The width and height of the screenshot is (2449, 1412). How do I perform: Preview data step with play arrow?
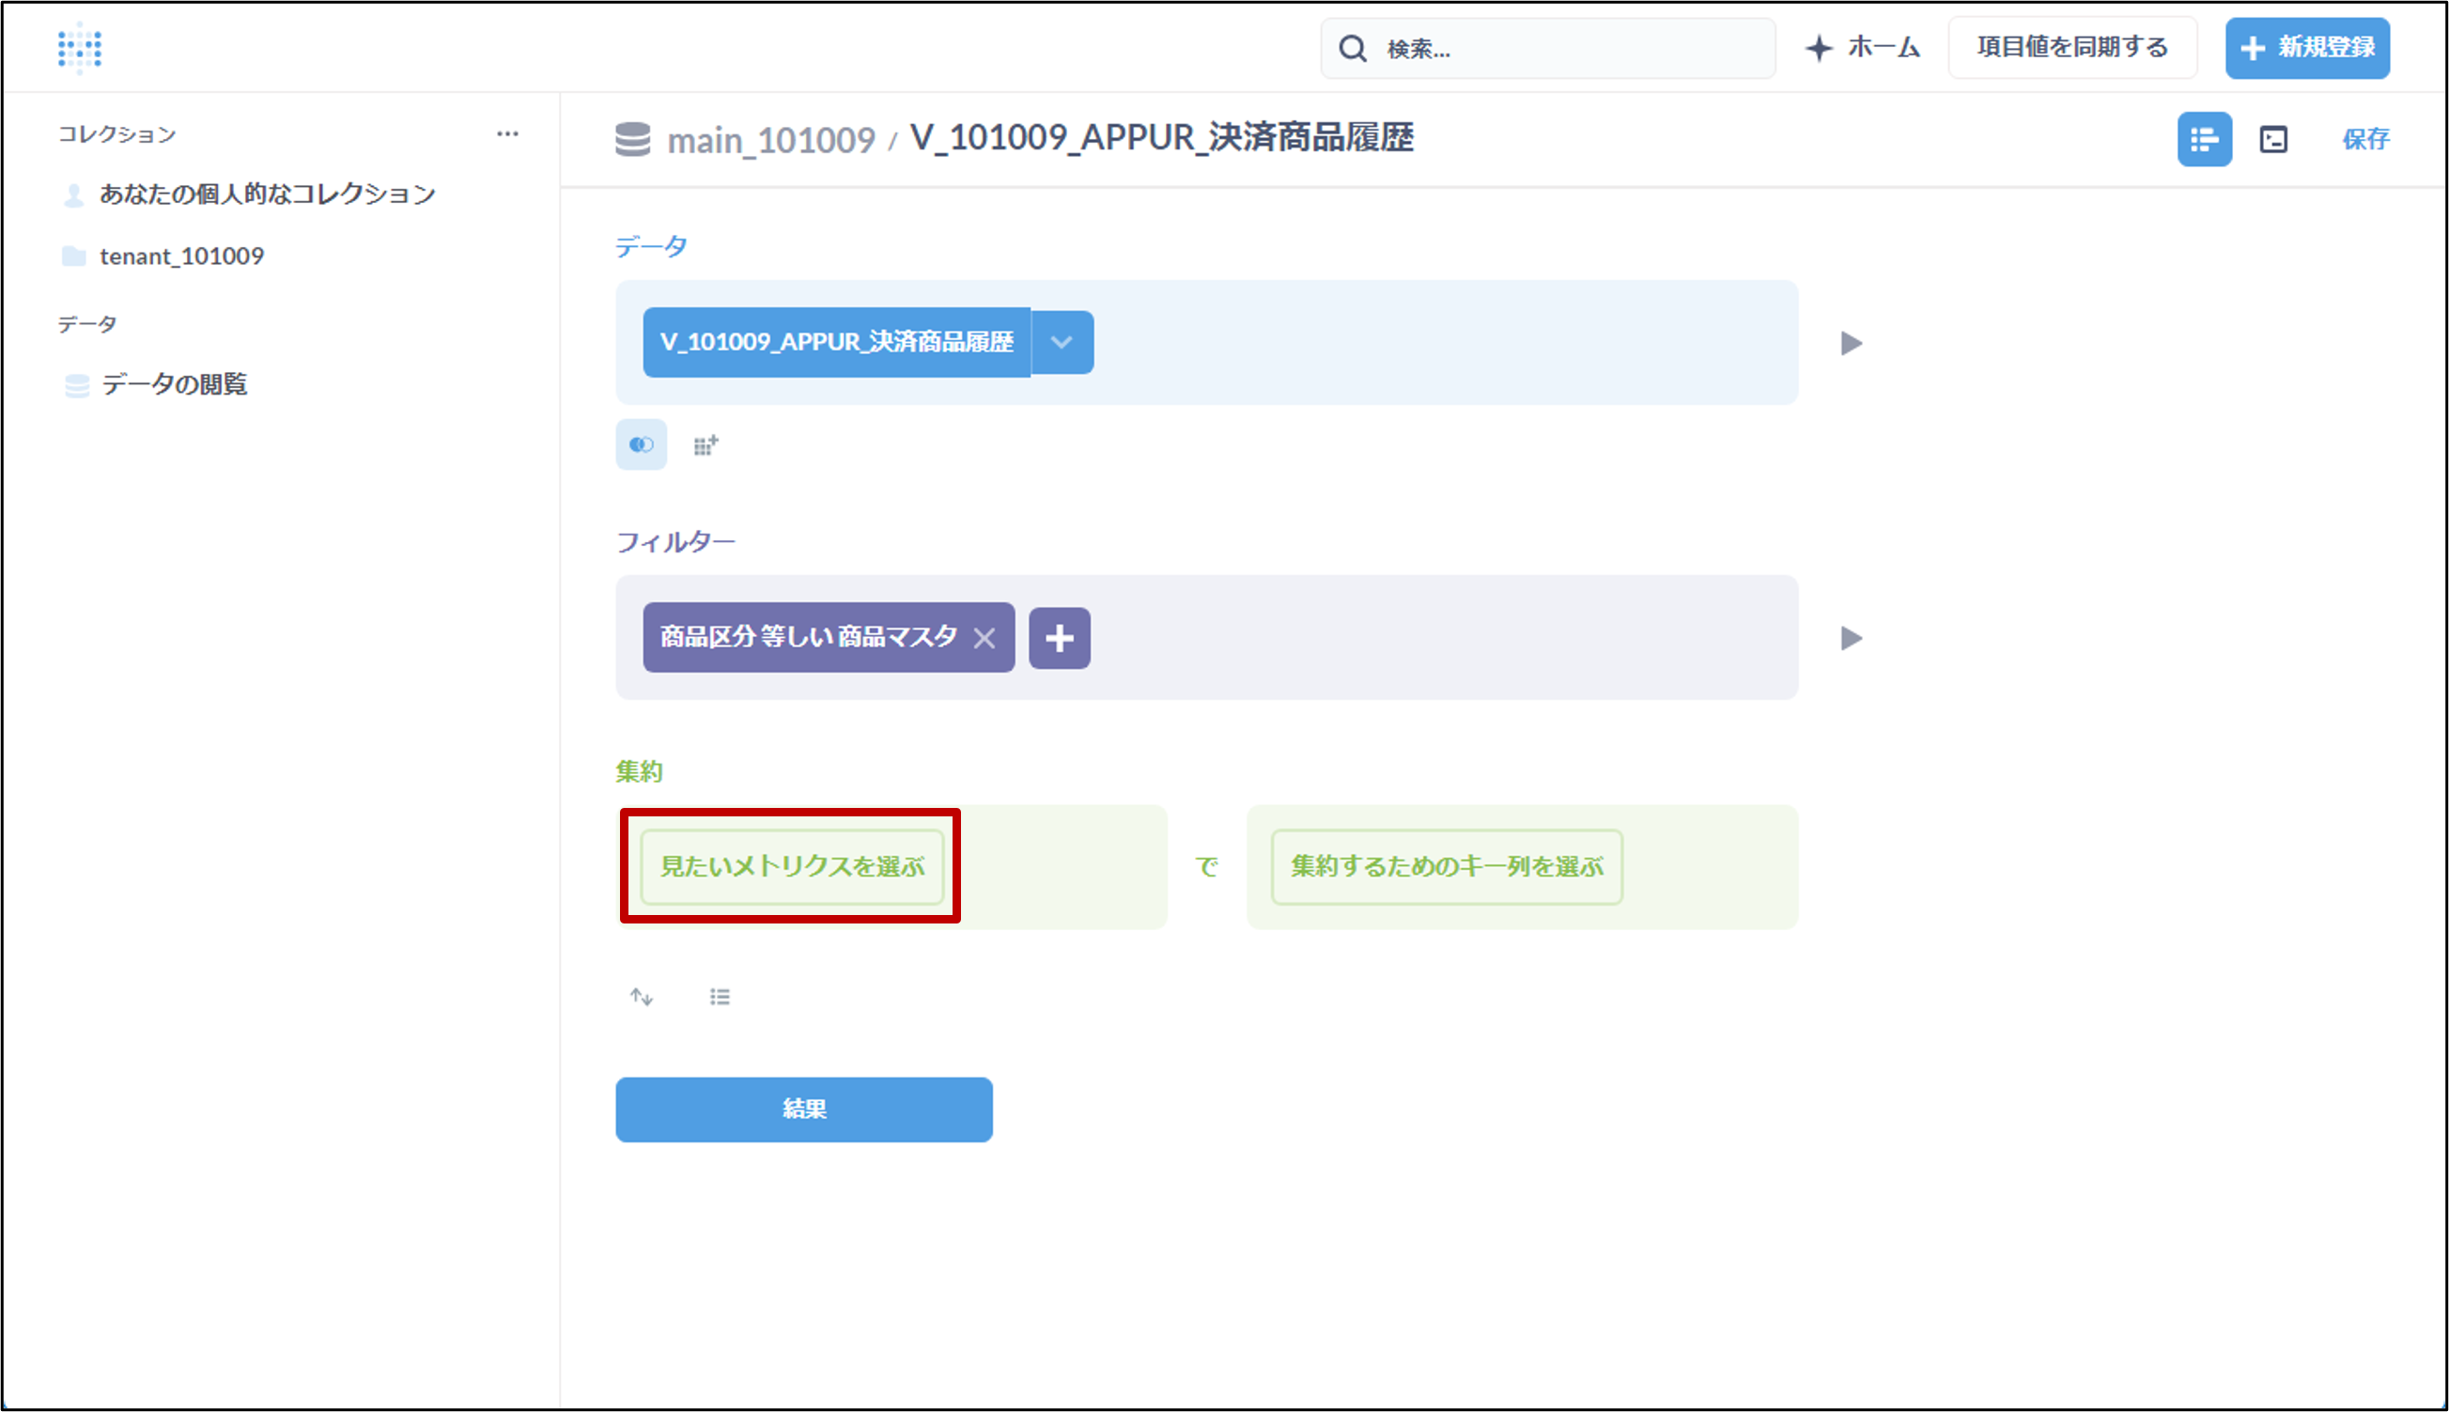1851,343
